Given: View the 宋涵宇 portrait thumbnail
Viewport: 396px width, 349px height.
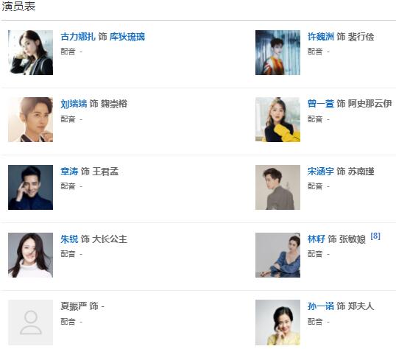Looking at the screenshot, I should pos(277,188).
